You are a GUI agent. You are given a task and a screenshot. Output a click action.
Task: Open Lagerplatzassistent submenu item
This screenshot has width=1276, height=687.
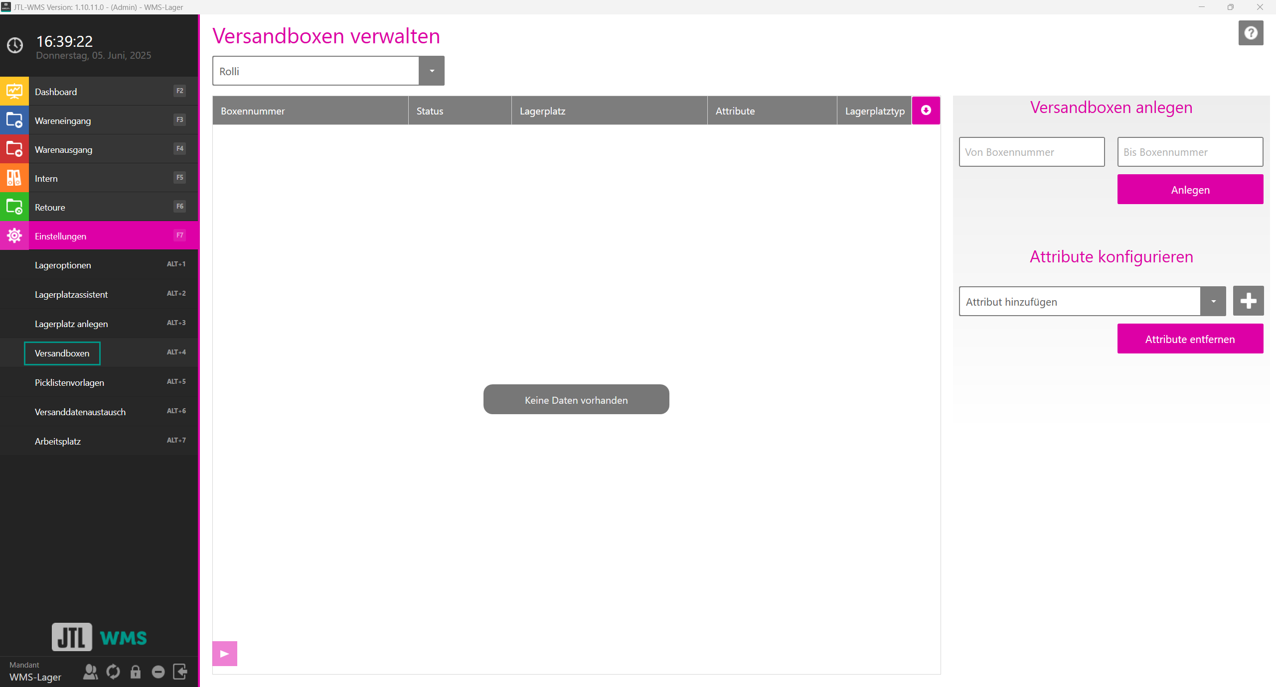(x=71, y=295)
